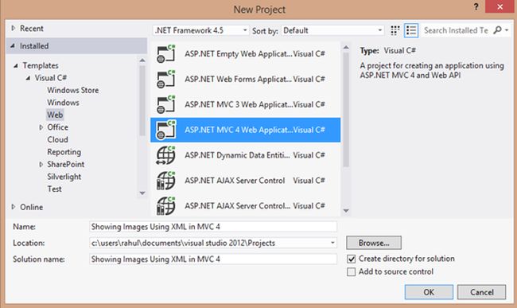Screen dimensions: 517x308
Task: Click template list scrollbar down arrow
Action: pyautogui.click(x=346, y=211)
